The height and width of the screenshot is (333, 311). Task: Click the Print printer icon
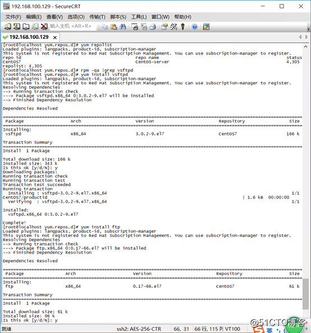point(153,26)
